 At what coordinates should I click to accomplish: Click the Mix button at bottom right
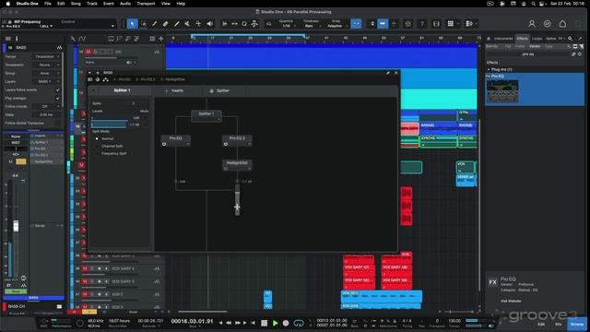pos(559,324)
